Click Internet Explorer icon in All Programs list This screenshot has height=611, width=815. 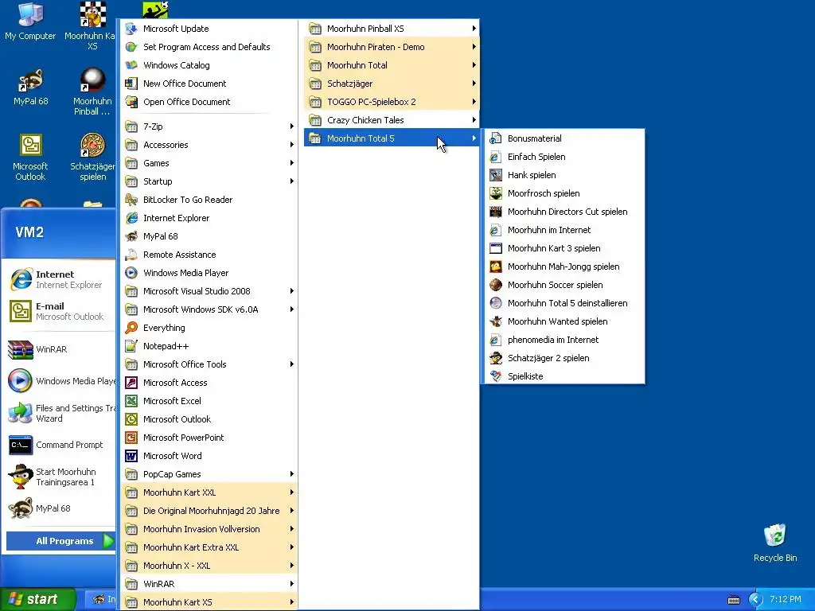point(131,218)
